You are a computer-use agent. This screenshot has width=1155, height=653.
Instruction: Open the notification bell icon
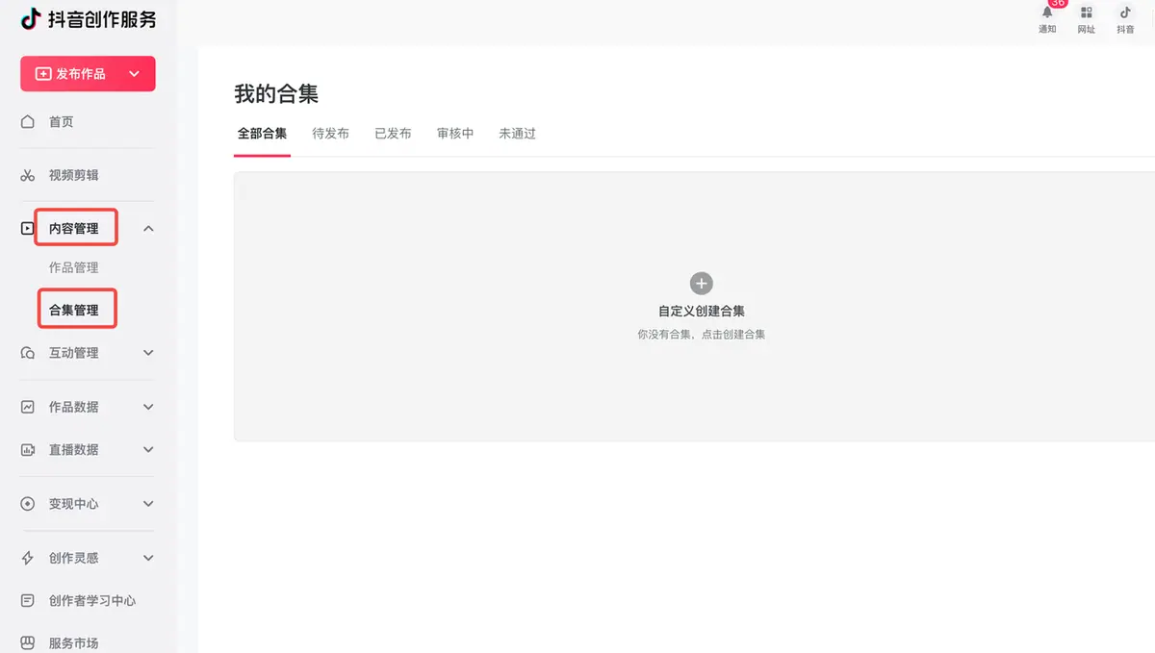[1047, 13]
